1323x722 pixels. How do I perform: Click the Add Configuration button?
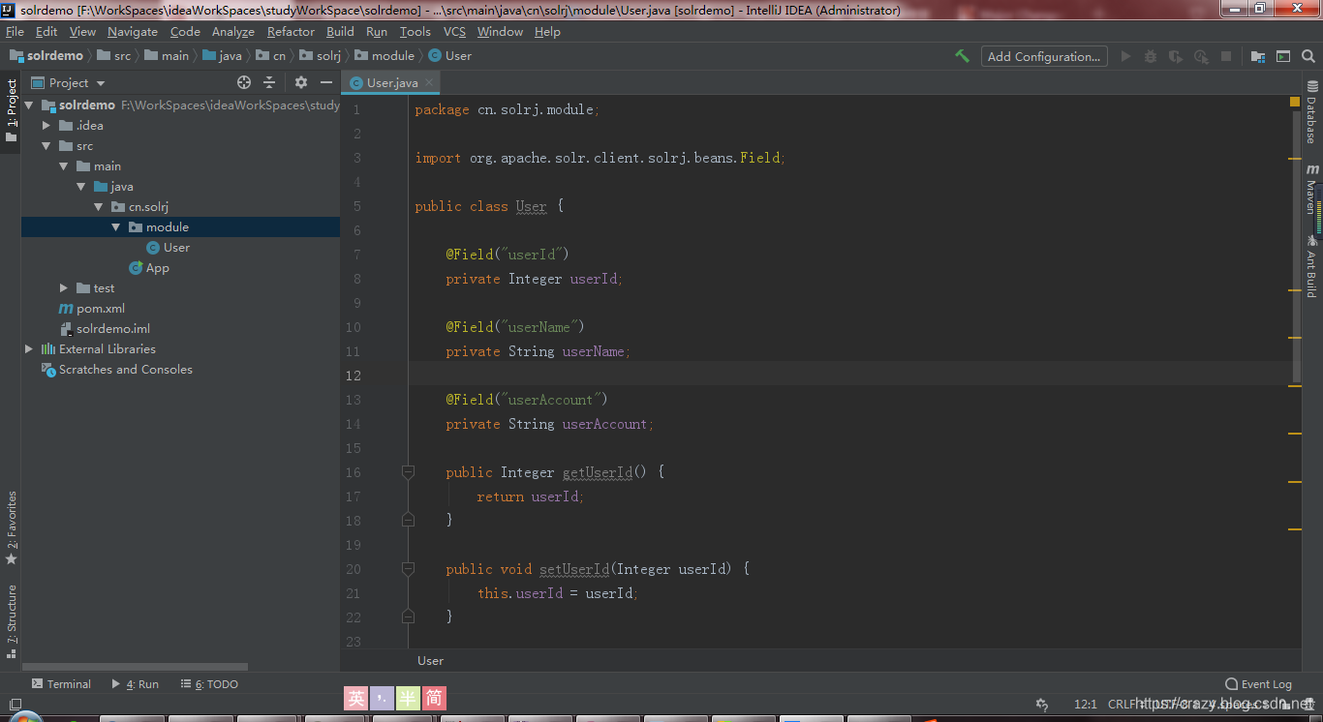(1043, 56)
